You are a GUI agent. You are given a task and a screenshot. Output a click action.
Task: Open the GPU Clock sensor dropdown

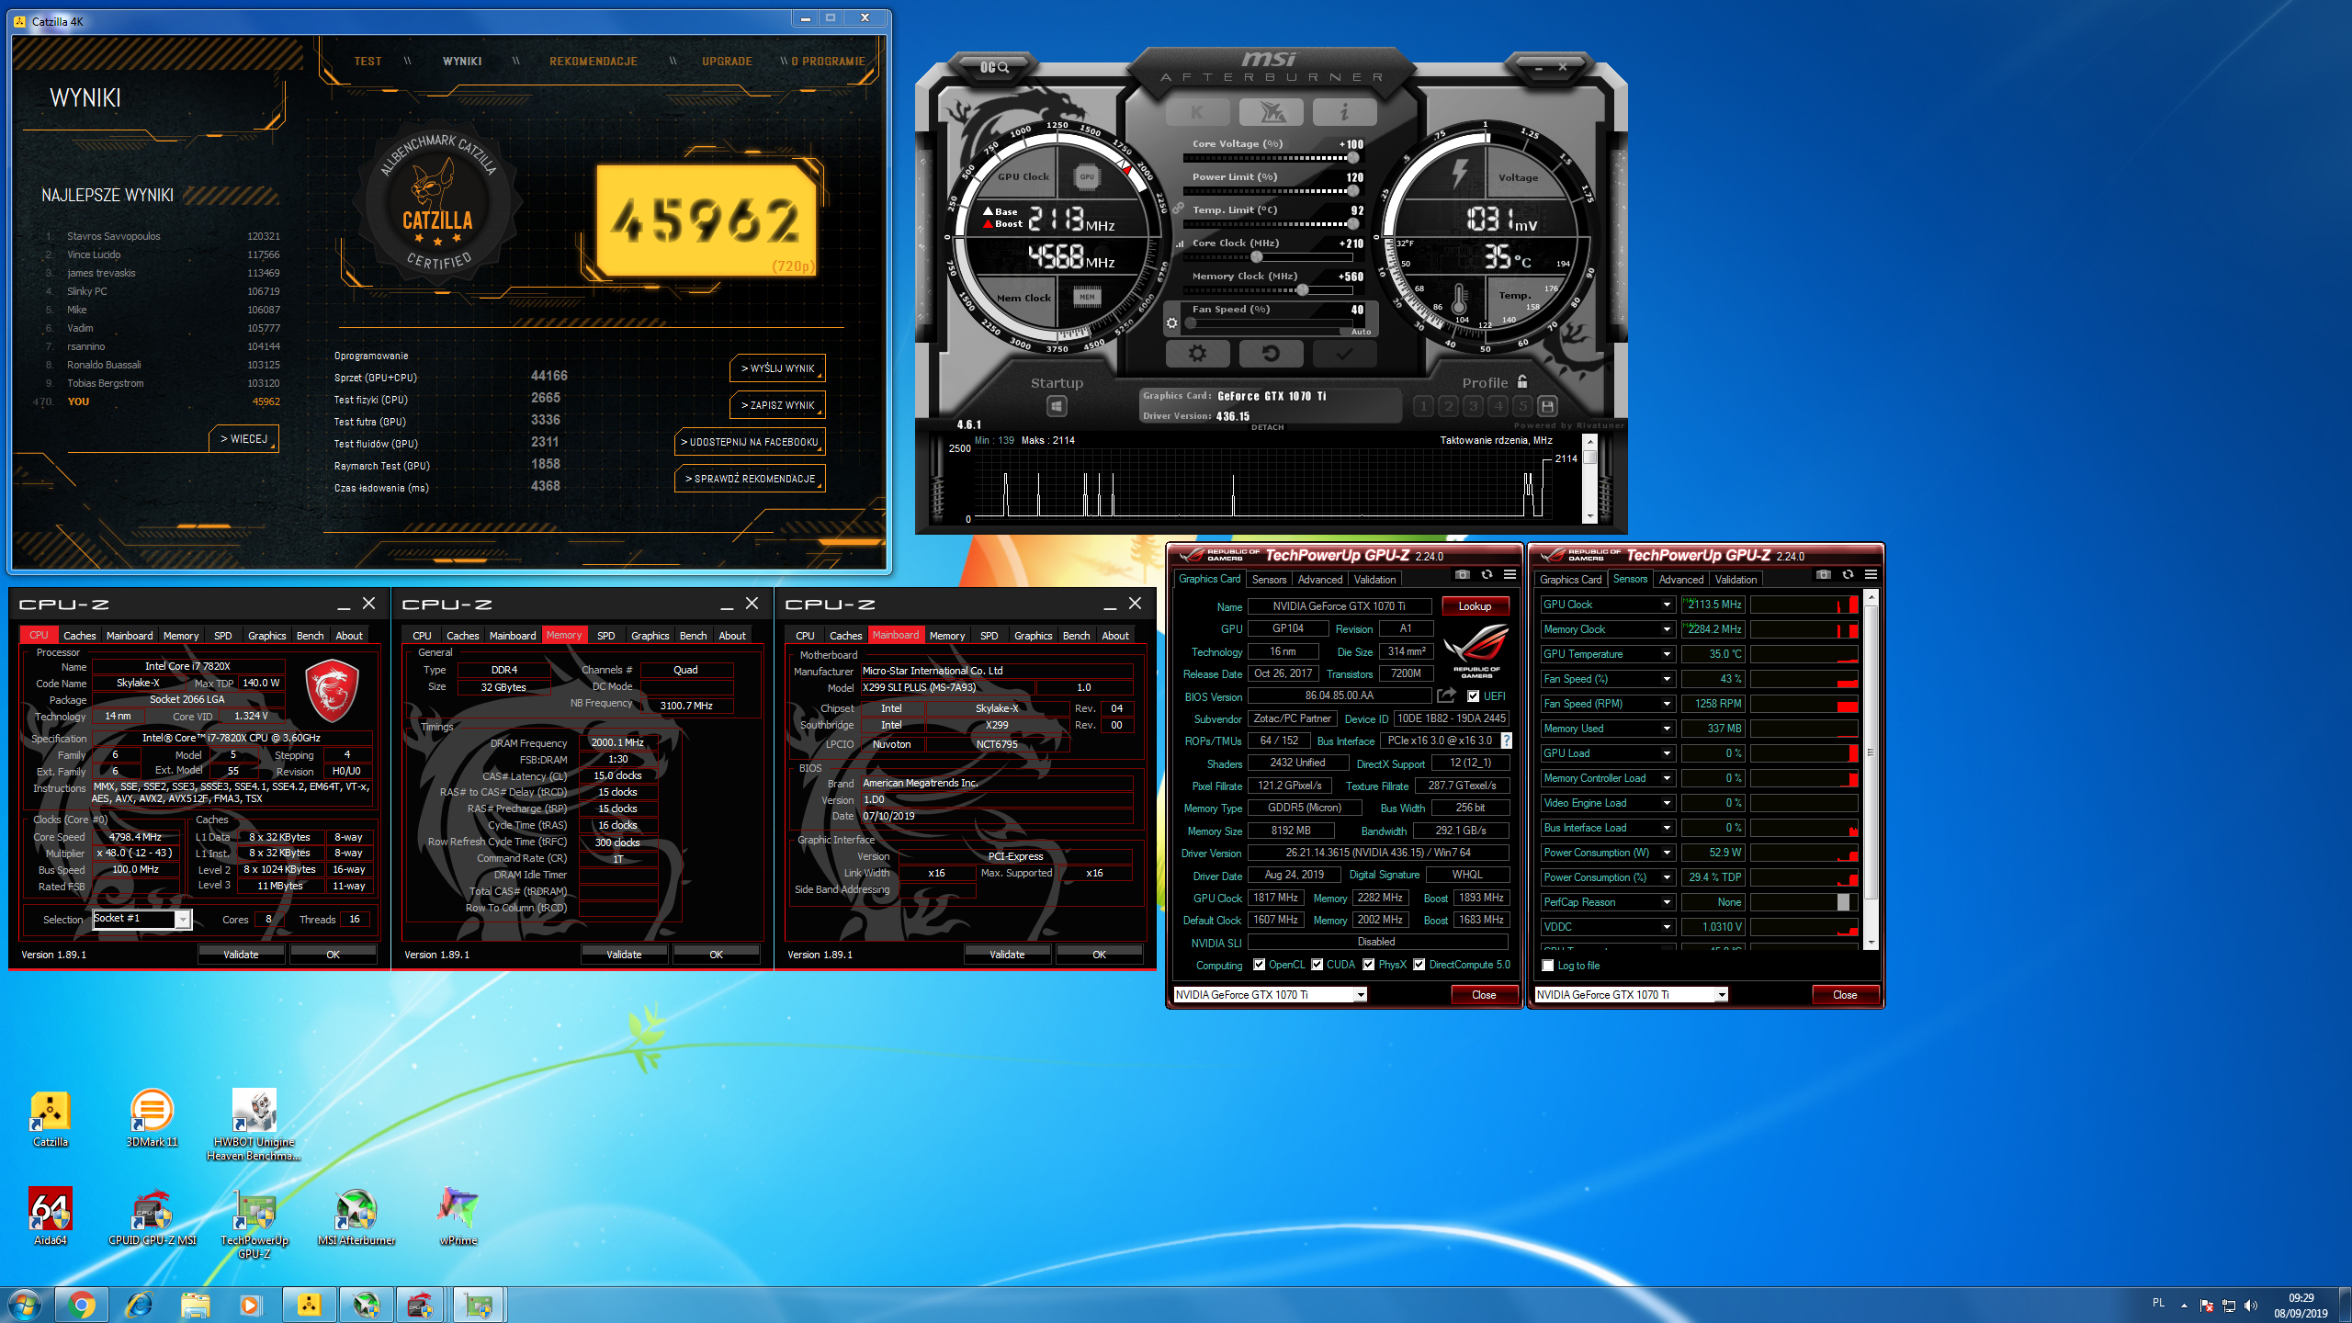coord(1667,605)
